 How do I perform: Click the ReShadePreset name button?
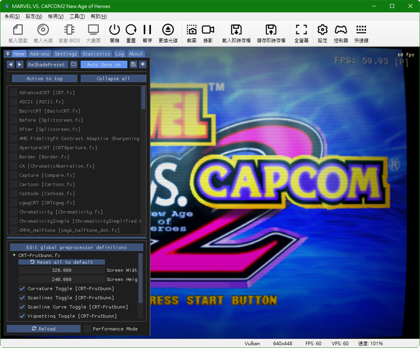click(46, 64)
